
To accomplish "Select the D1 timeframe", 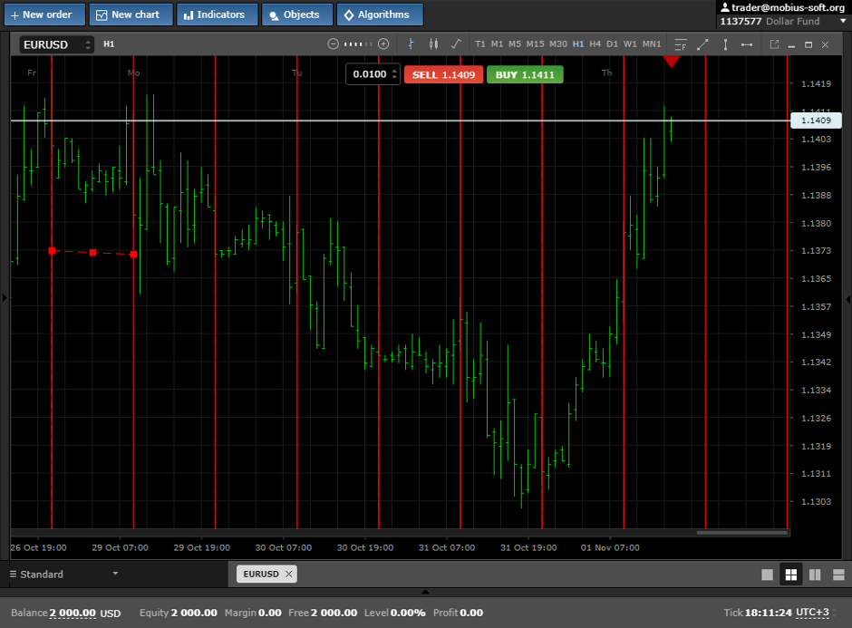I will point(613,44).
